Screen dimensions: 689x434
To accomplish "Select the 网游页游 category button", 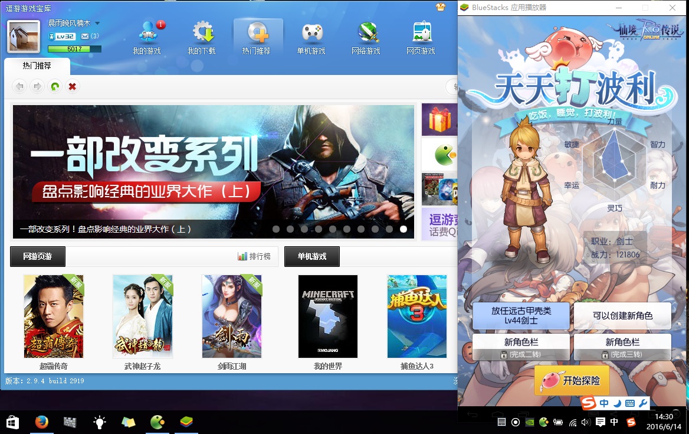I will tap(38, 256).
